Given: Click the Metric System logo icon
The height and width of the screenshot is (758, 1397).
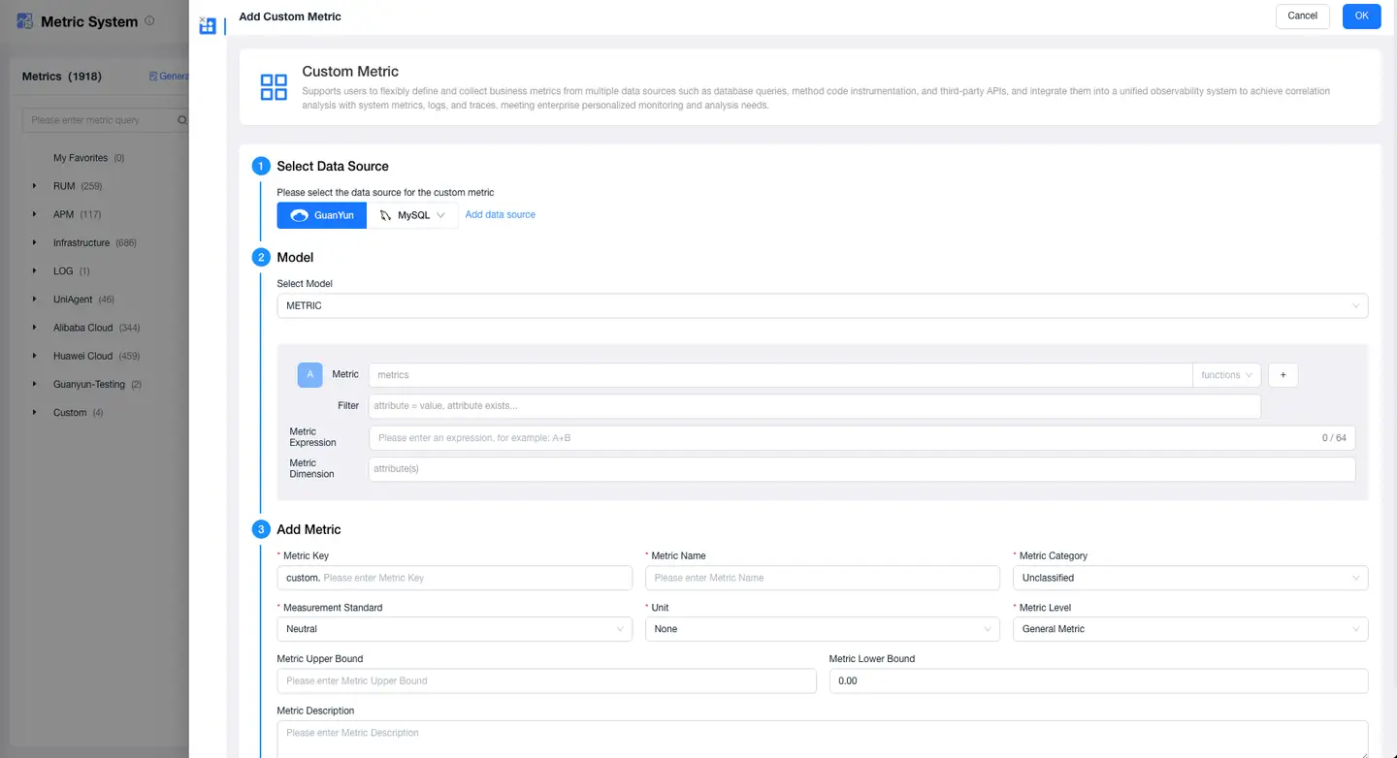Looking at the screenshot, I should click(25, 21).
